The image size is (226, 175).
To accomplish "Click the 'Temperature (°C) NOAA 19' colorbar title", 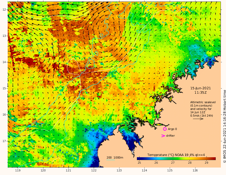I will pos(168,155).
